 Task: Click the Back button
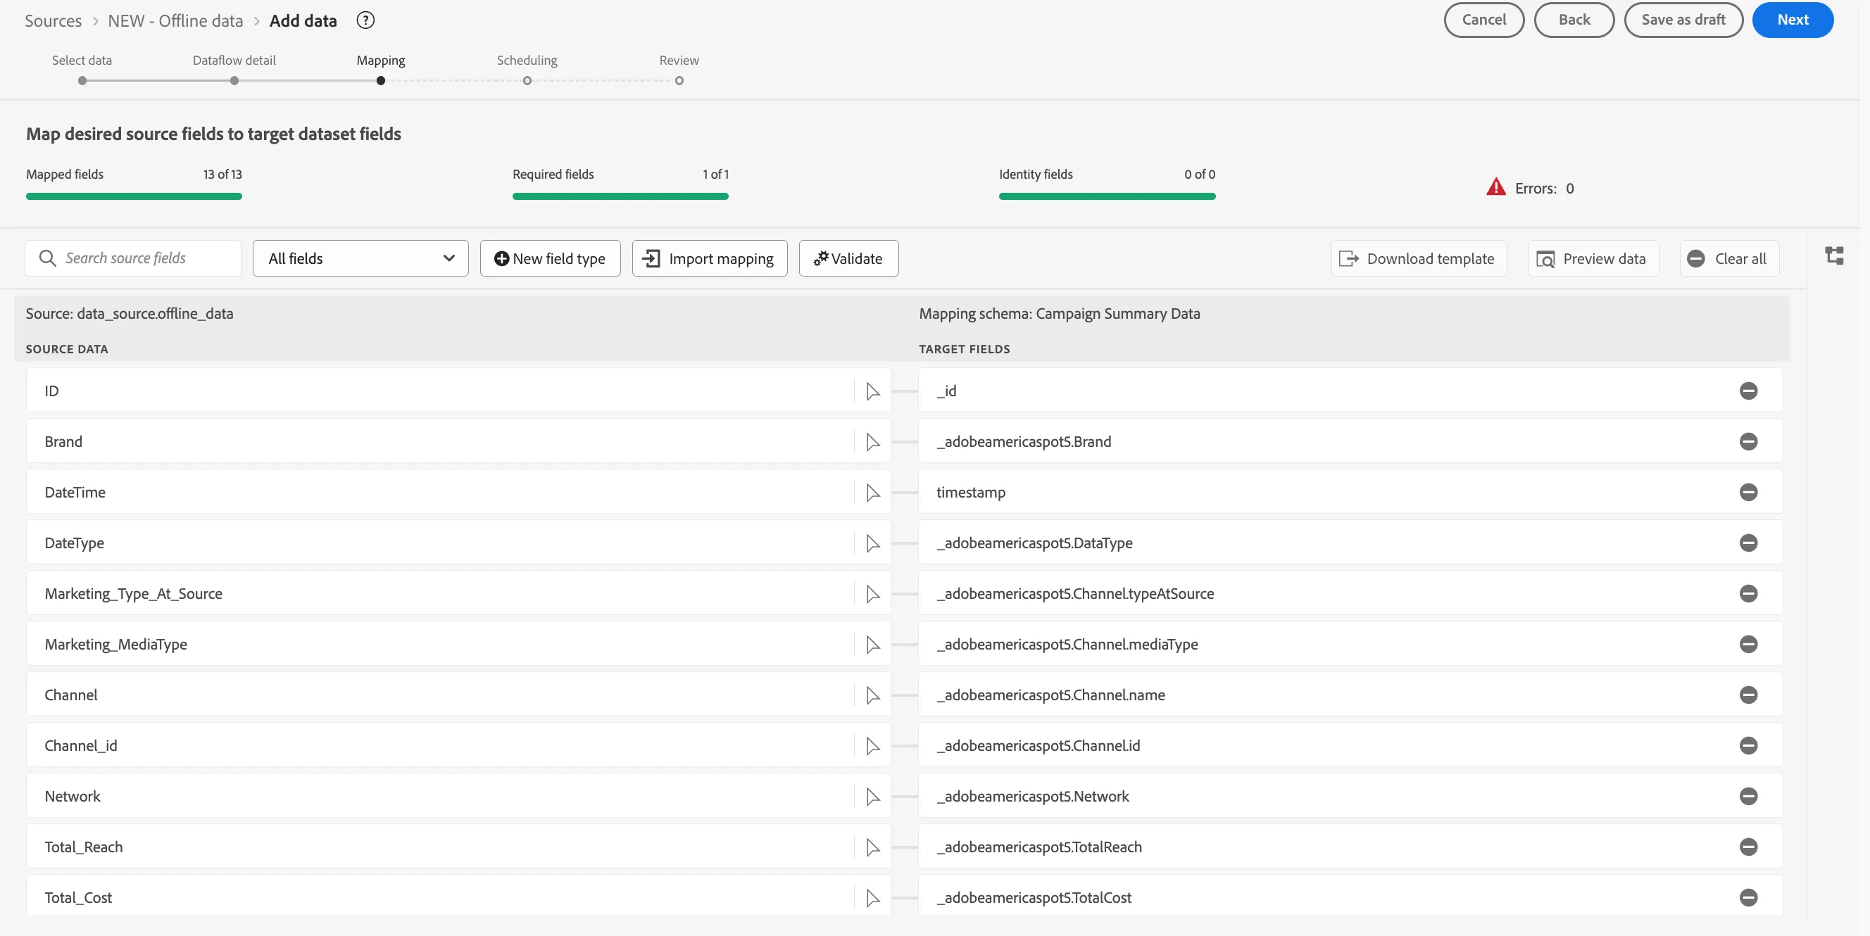[x=1574, y=20]
